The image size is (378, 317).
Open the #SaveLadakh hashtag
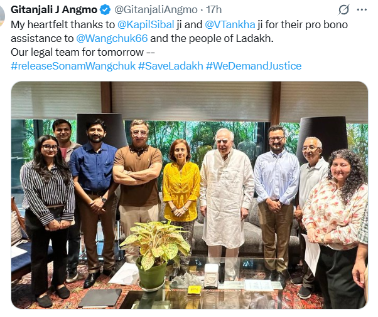pos(170,66)
